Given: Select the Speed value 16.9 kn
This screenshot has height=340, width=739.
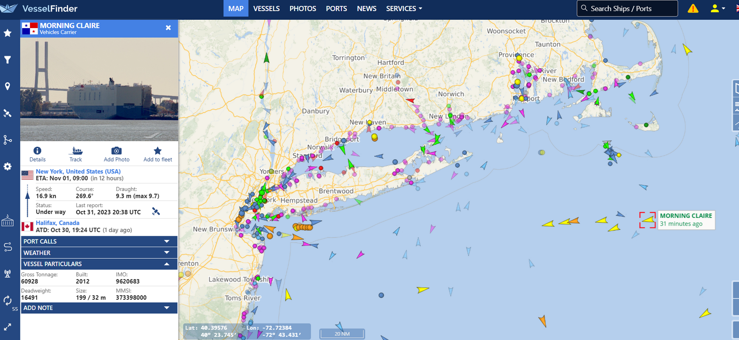Looking at the screenshot, I should [46, 196].
